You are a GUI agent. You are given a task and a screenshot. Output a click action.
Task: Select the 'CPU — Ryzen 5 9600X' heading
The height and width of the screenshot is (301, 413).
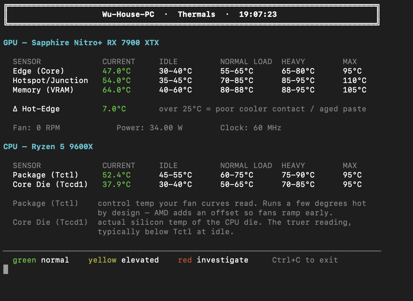click(48, 146)
